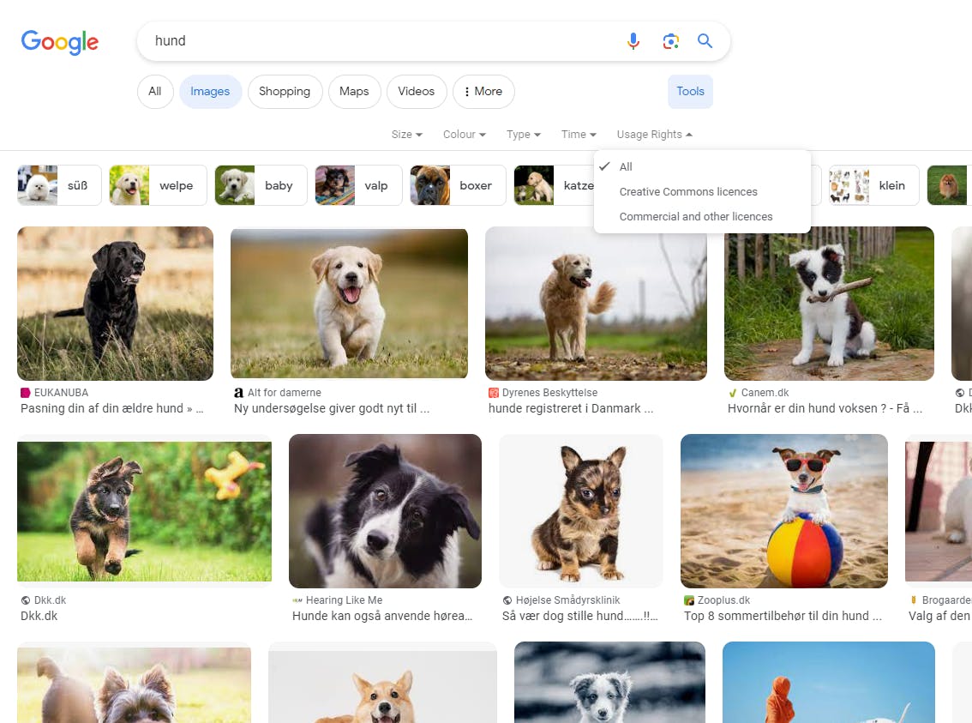The image size is (972, 723).
Task: Choose Creative Commons licences option
Action: point(702,191)
